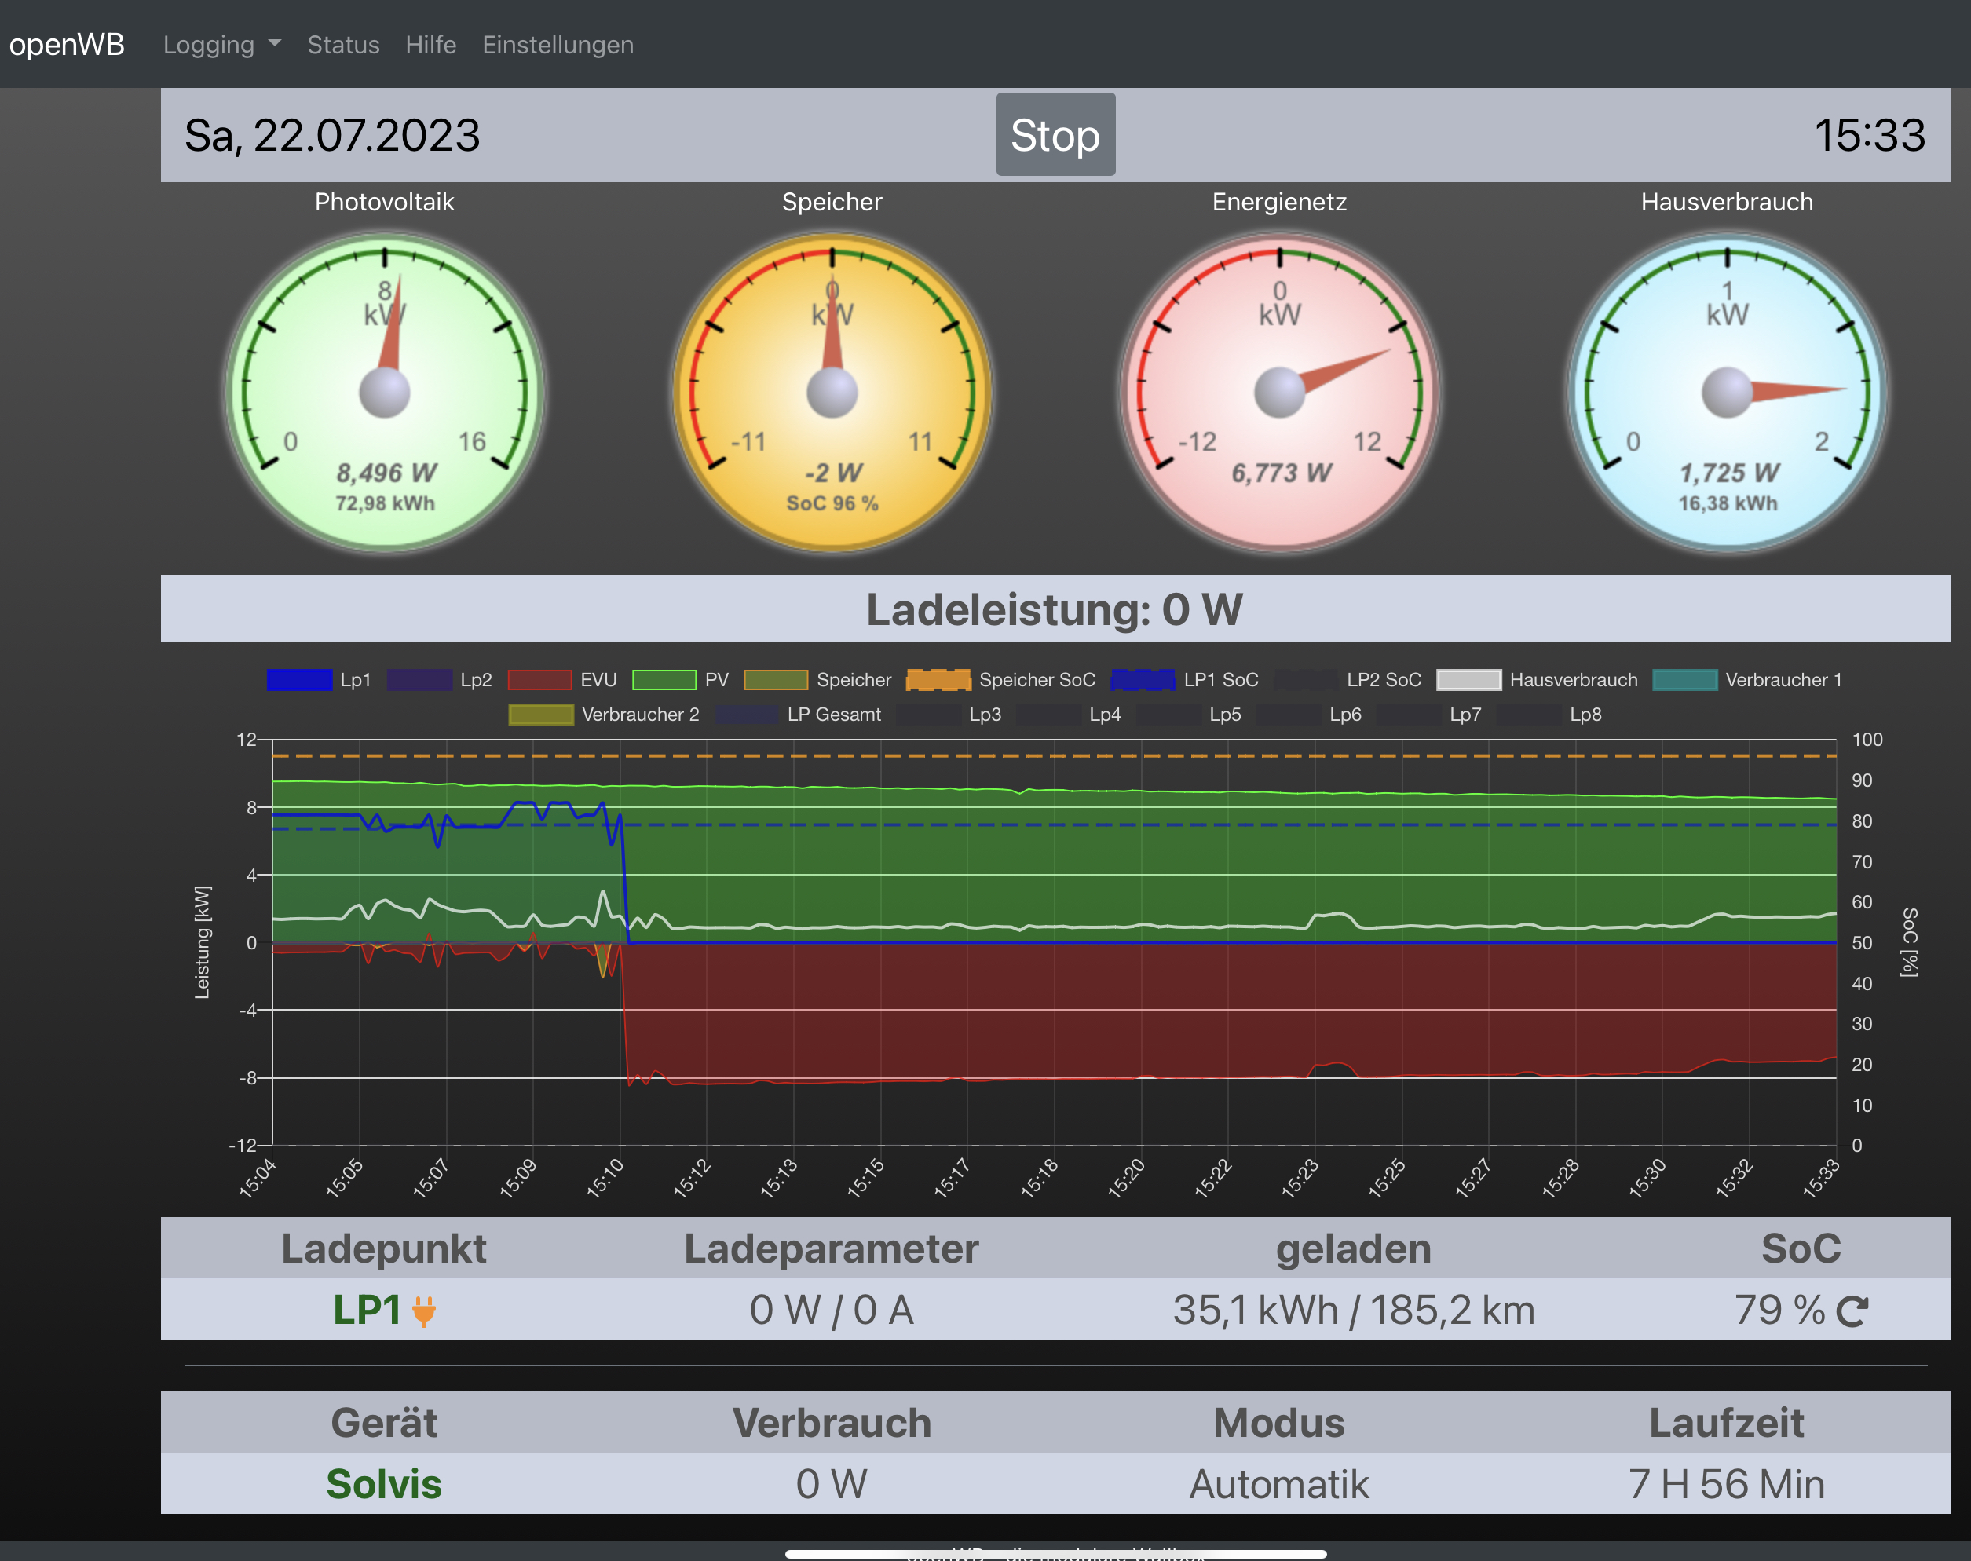Open Einstellungen in the navbar
Image resolution: width=1971 pixels, height=1561 pixels.
point(558,45)
